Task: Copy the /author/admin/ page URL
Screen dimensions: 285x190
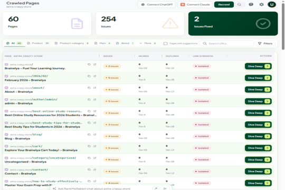Action: [89, 99]
